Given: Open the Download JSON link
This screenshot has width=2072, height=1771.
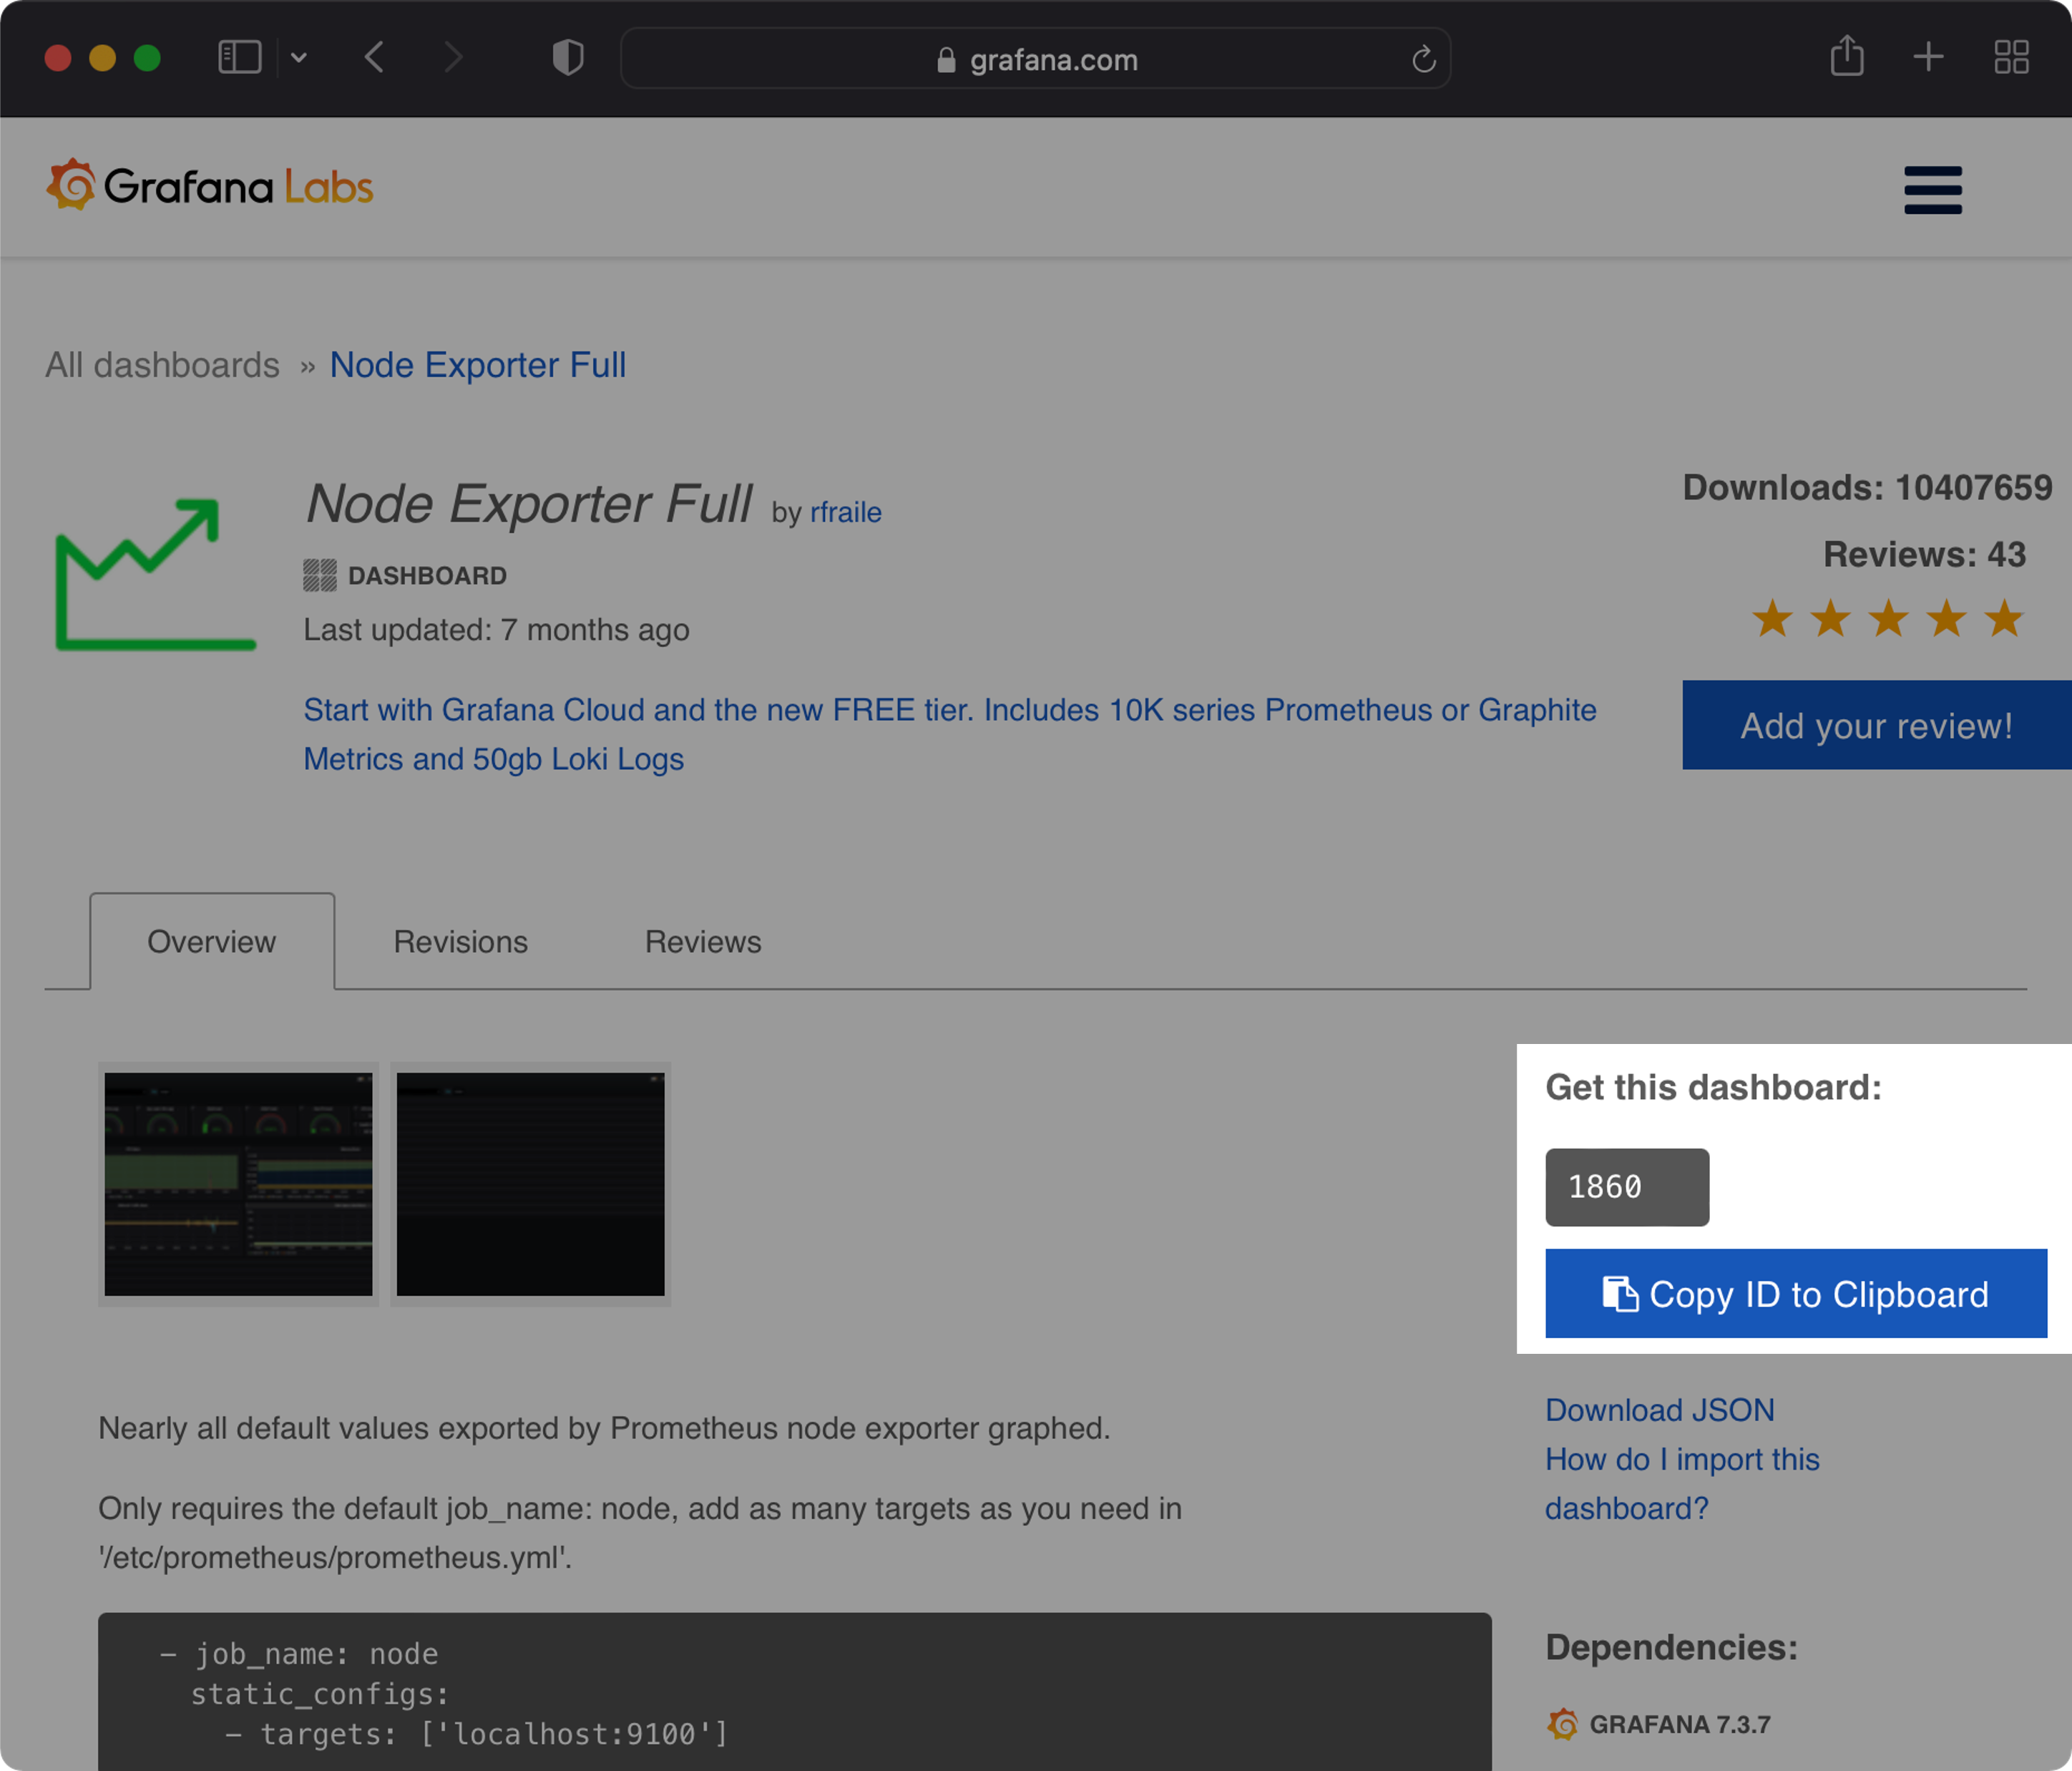Looking at the screenshot, I should pos(1659,1410).
